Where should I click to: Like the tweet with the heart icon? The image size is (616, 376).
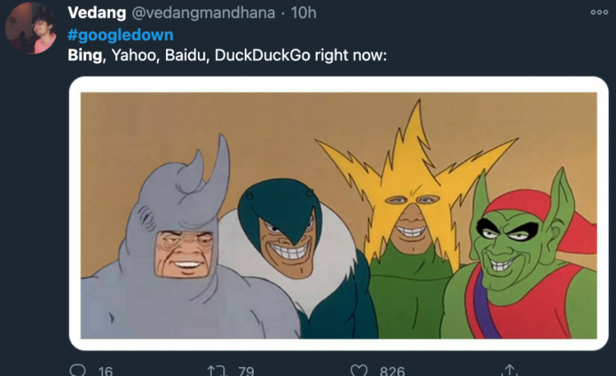pyautogui.click(x=358, y=370)
